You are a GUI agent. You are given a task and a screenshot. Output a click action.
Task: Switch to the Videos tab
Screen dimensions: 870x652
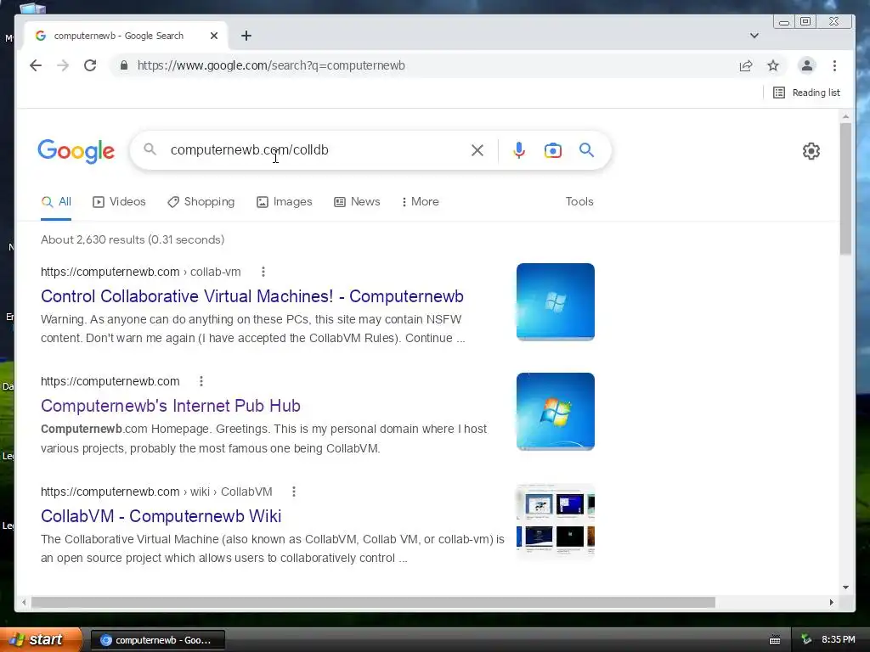pyautogui.click(x=119, y=202)
